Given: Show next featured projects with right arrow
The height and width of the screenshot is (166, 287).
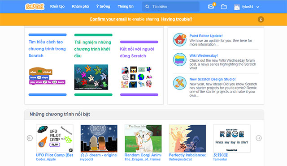Looking at the screenshot, I should [x=259, y=138].
